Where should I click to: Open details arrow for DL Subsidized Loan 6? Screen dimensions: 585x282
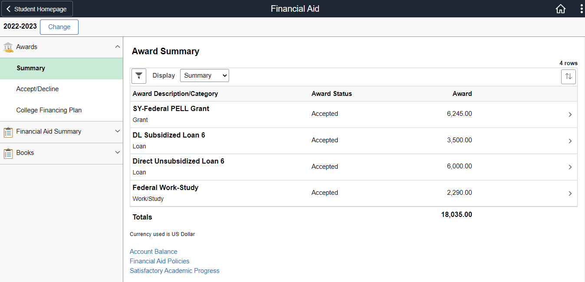coord(570,141)
